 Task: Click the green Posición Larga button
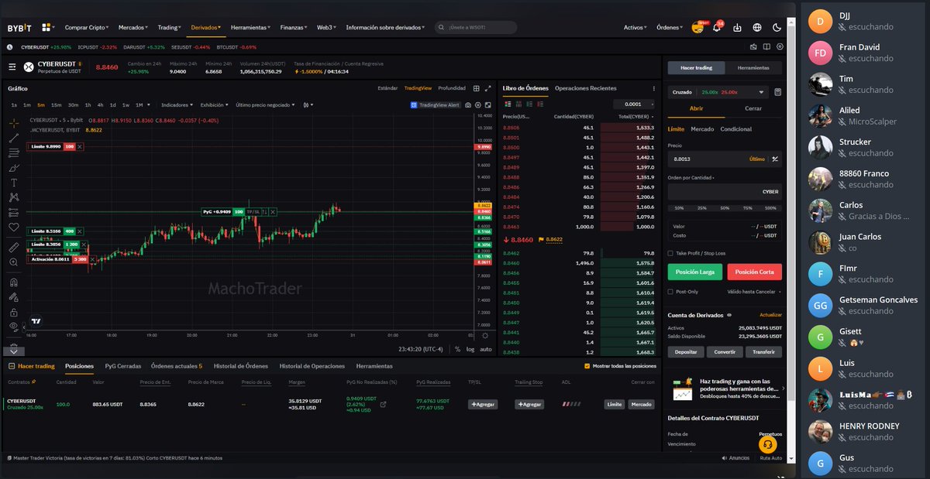click(695, 272)
